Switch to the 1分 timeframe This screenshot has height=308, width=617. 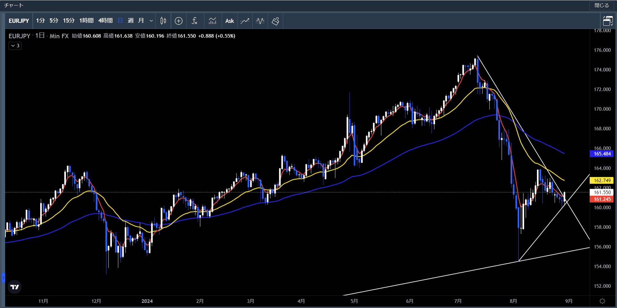tap(40, 21)
